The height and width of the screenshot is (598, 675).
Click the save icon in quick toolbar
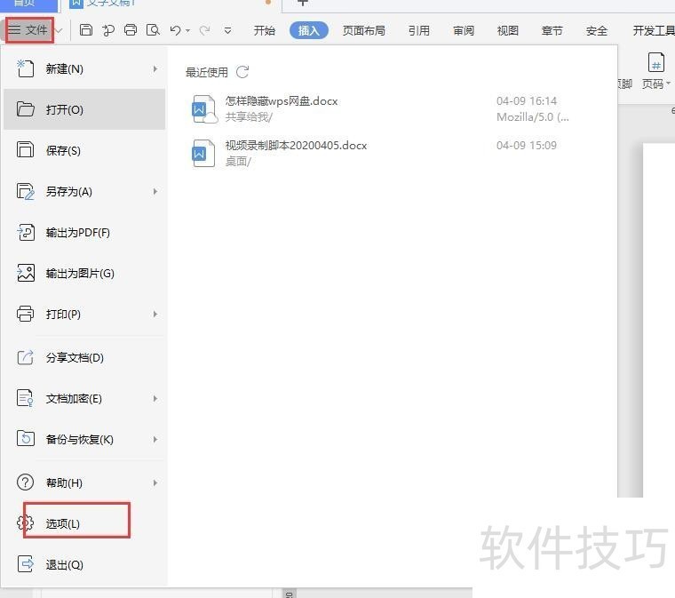86,30
